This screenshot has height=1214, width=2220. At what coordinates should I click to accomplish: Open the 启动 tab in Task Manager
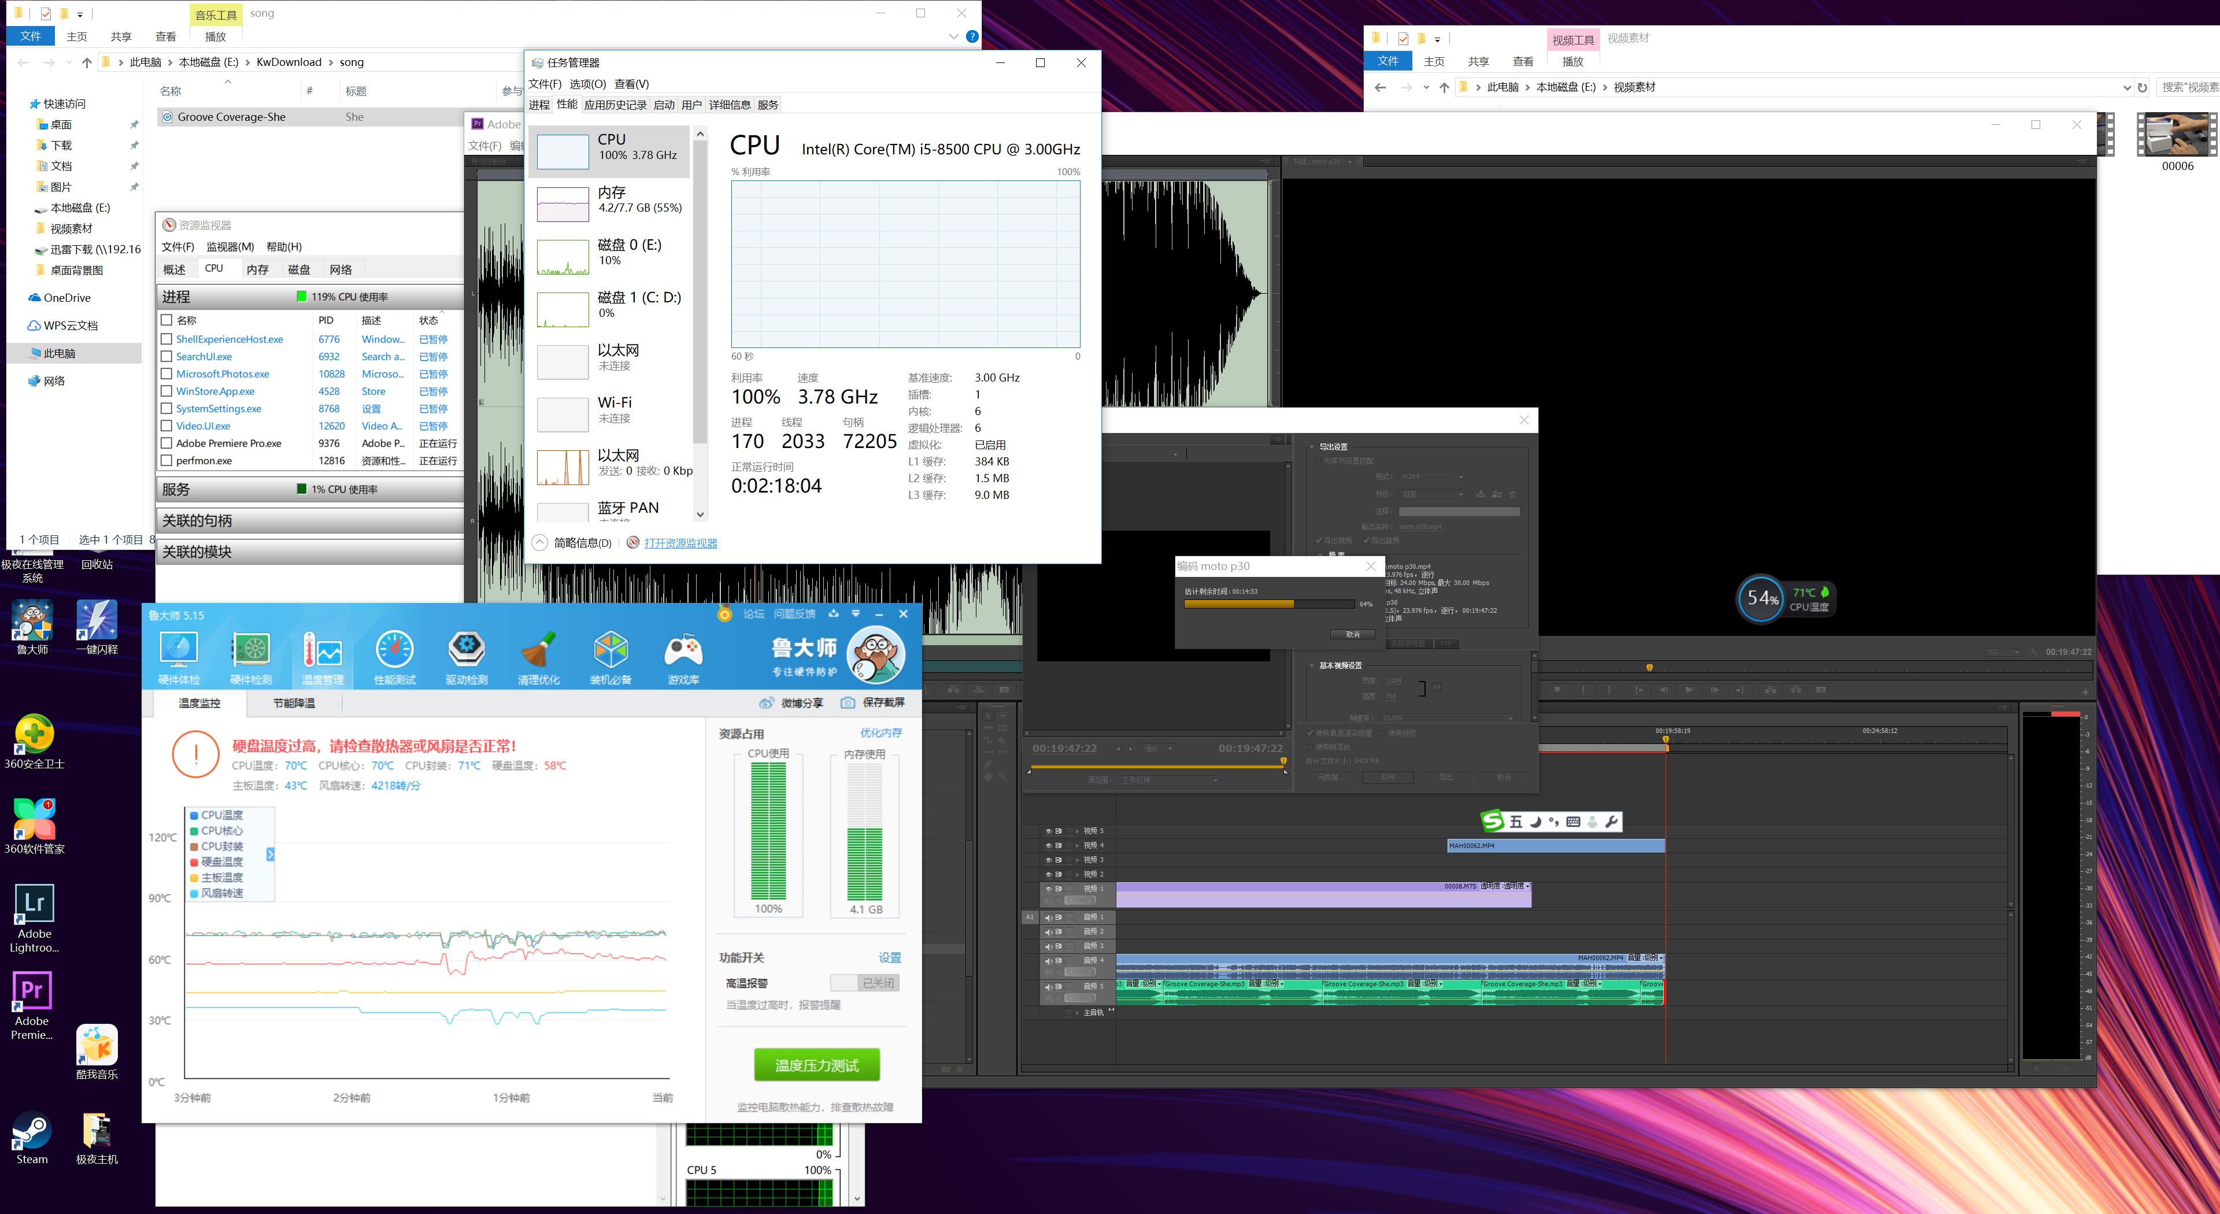(664, 105)
